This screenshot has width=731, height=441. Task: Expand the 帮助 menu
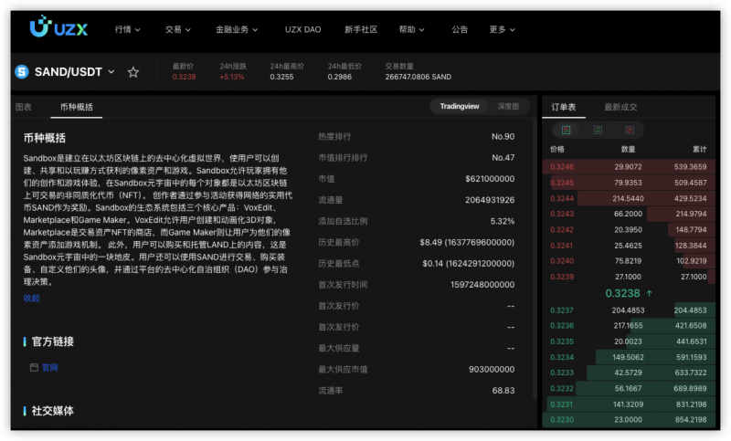[412, 29]
